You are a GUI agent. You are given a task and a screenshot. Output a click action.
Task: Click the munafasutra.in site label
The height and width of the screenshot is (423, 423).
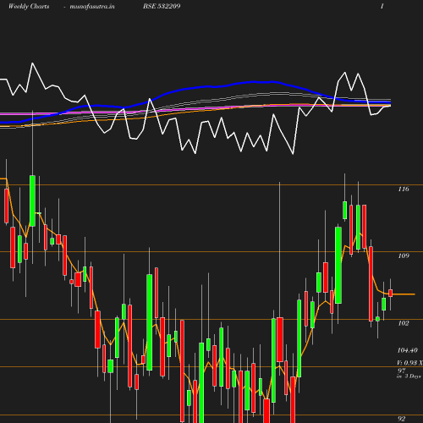92,6
